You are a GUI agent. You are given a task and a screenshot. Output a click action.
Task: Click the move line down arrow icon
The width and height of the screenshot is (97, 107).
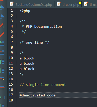pyautogui.click(x=2, y=71)
